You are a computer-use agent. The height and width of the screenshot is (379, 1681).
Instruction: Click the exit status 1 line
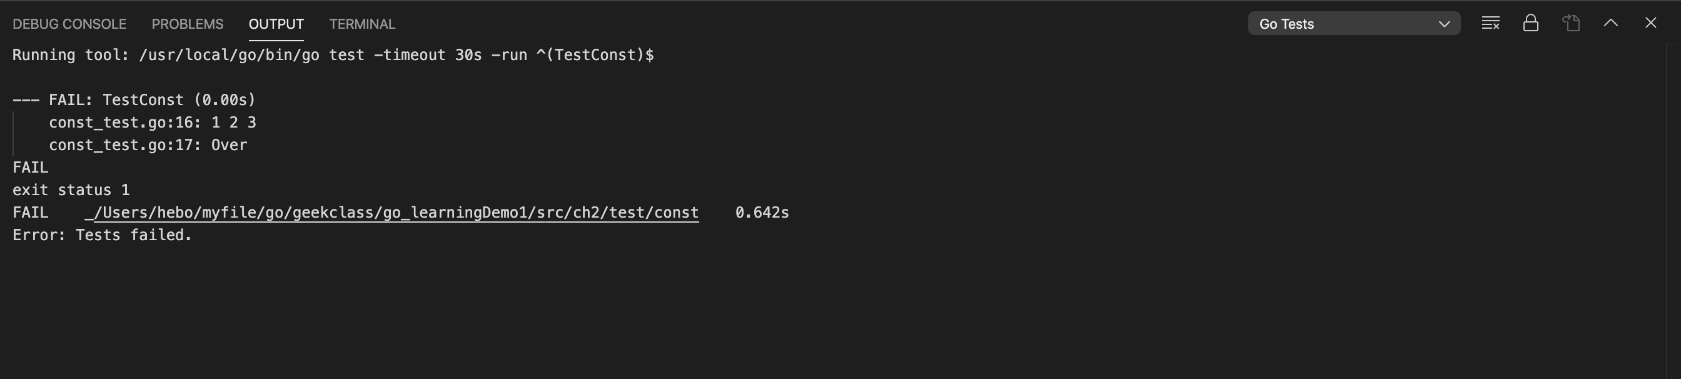(71, 190)
